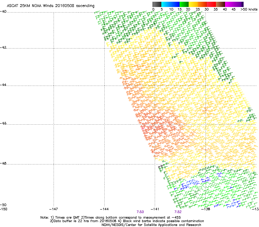Click the "NOAA/NESDIS/Center for Satellite Applications" credit line
Image resolution: width=259 pixels, height=227 pixels.
pyautogui.click(x=151, y=225)
